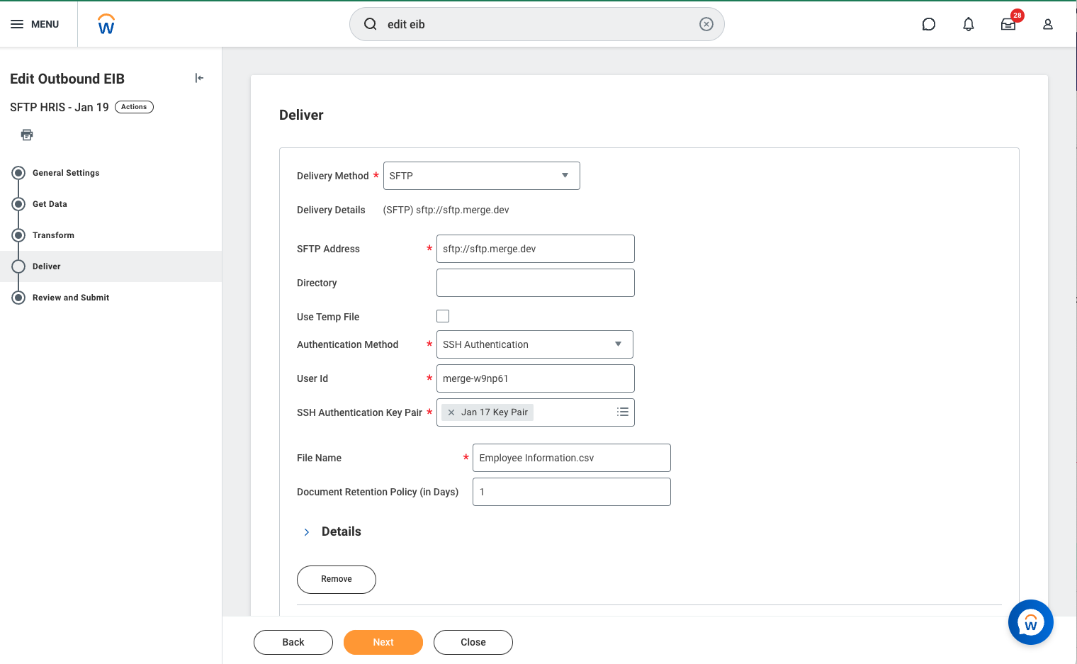The height and width of the screenshot is (664, 1077).
Task: Click the Remove button
Action: (x=336, y=579)
